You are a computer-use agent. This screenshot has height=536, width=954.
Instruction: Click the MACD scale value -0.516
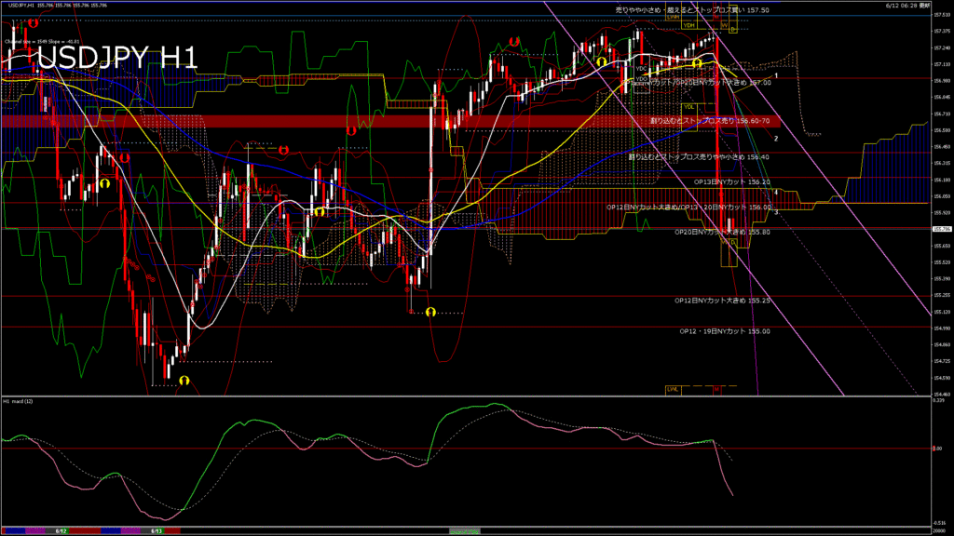(939, 523)
